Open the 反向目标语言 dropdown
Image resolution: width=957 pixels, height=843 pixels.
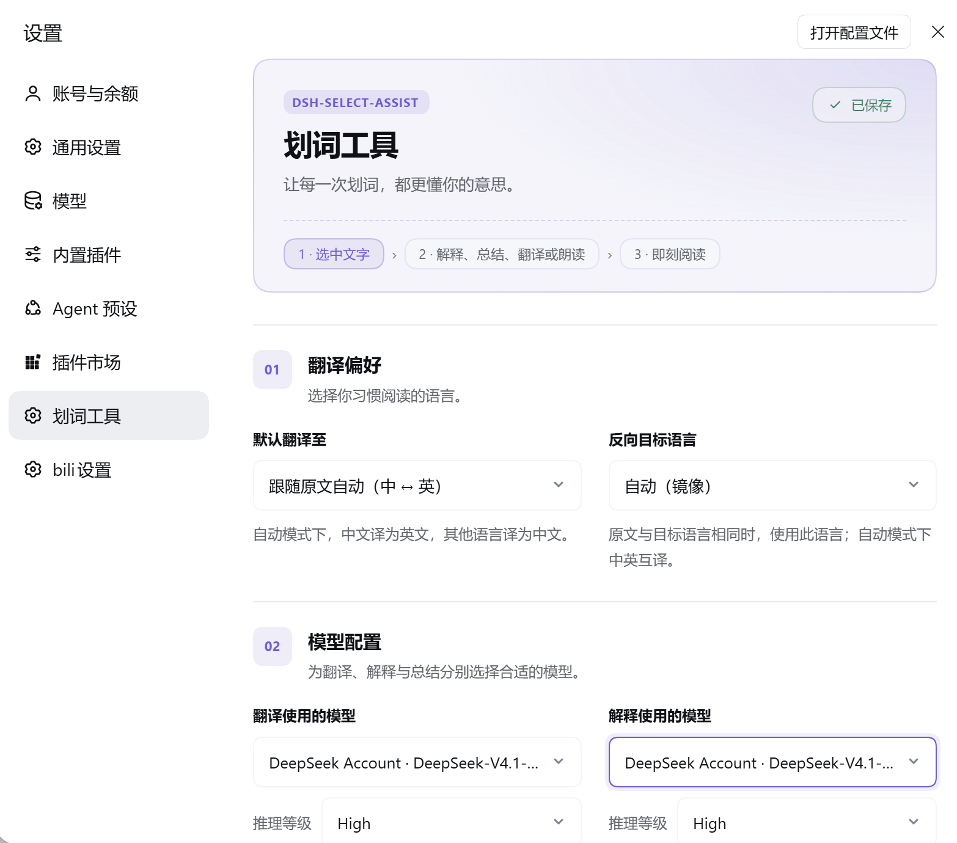772,486
